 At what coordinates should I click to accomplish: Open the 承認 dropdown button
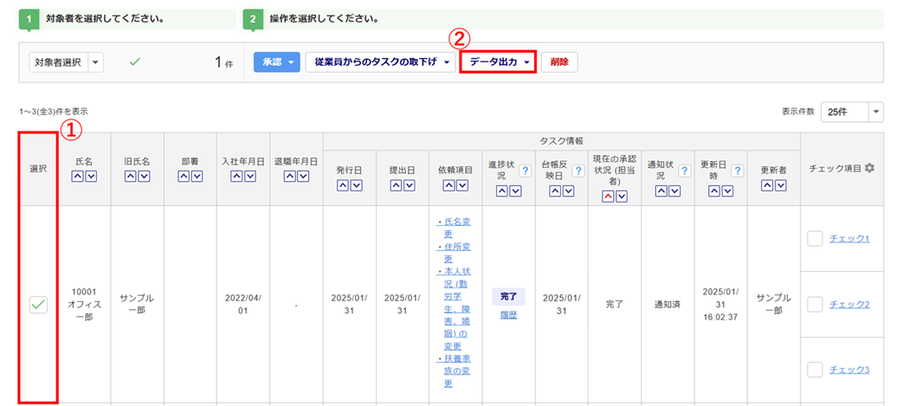click(275, 62)
